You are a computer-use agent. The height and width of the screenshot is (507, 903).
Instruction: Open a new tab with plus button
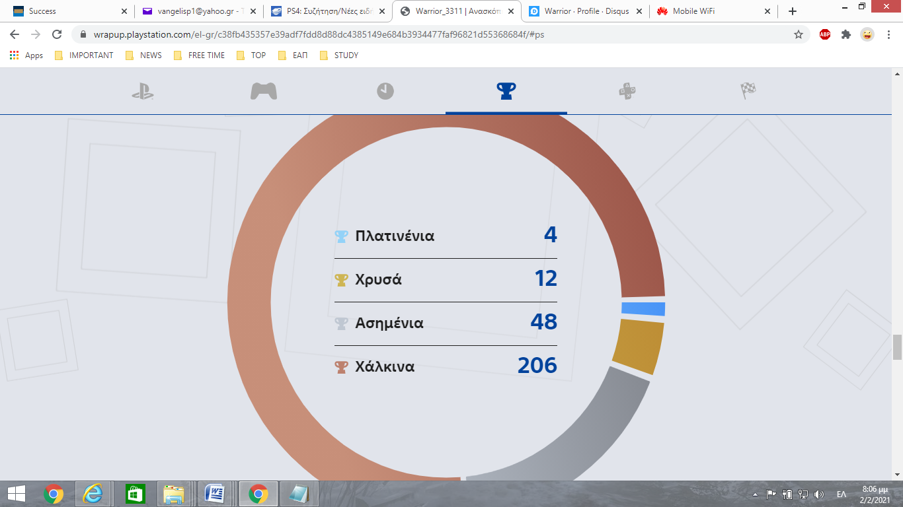coord(793,11)
